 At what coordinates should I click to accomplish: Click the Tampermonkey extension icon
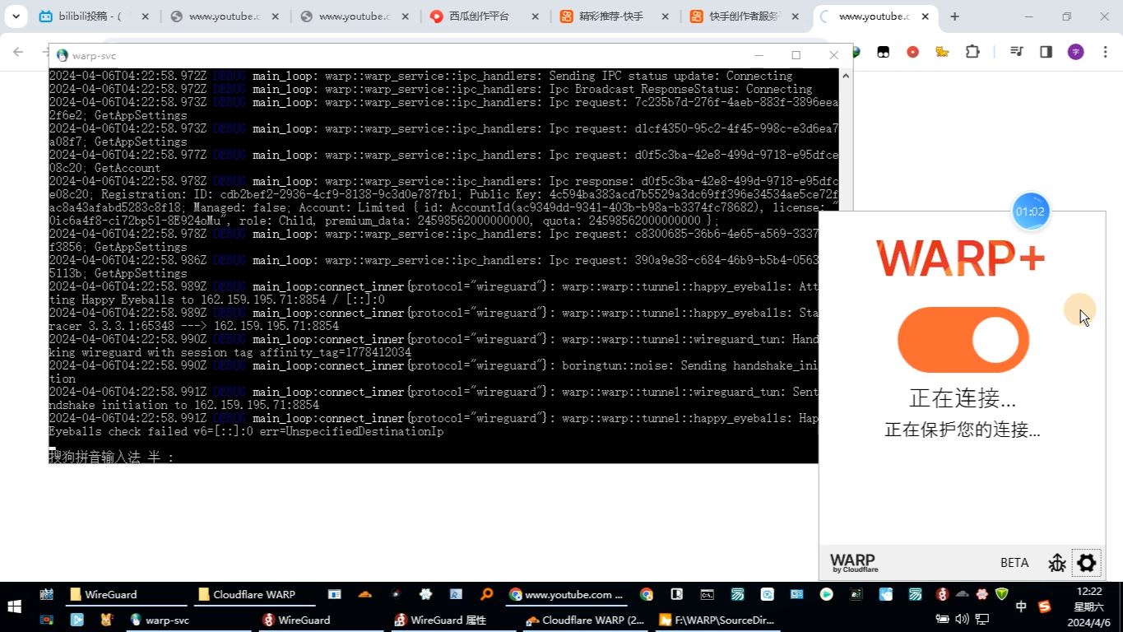tap(884, 52)
